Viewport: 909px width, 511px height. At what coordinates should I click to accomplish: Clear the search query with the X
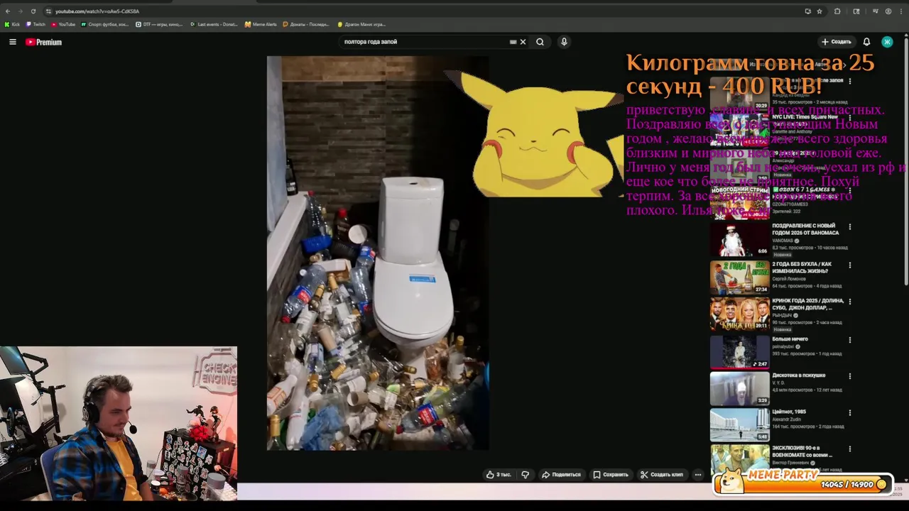[523, 42]
